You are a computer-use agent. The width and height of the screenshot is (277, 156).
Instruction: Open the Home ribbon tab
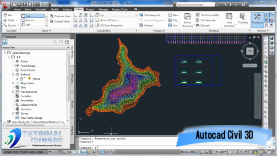[17, 10]
